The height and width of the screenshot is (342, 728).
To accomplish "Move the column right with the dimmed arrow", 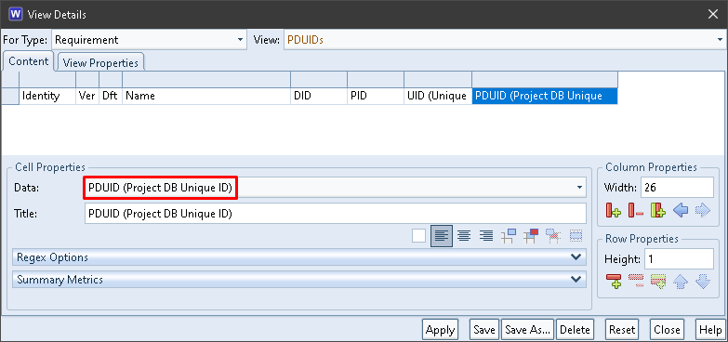I will pos(703,211).
